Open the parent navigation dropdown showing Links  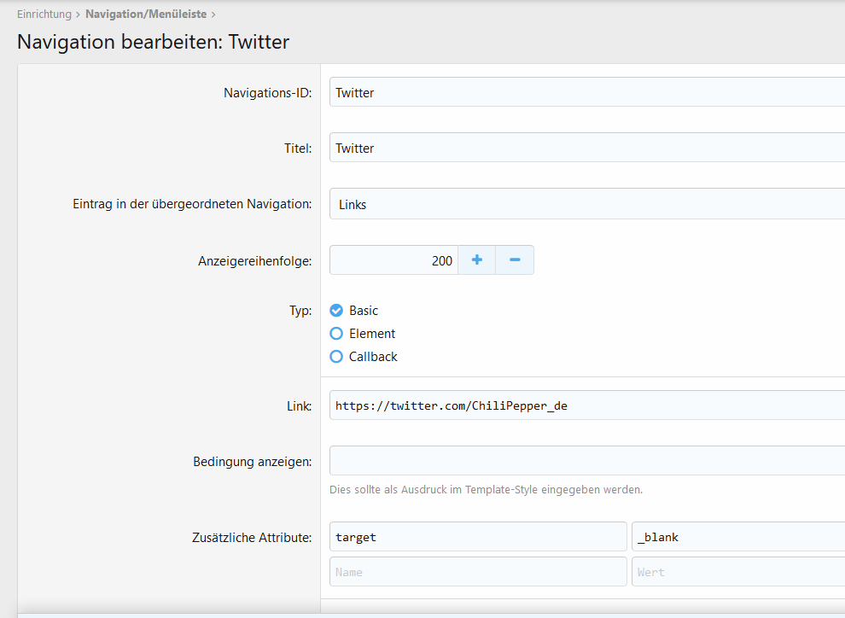point(587,204)
